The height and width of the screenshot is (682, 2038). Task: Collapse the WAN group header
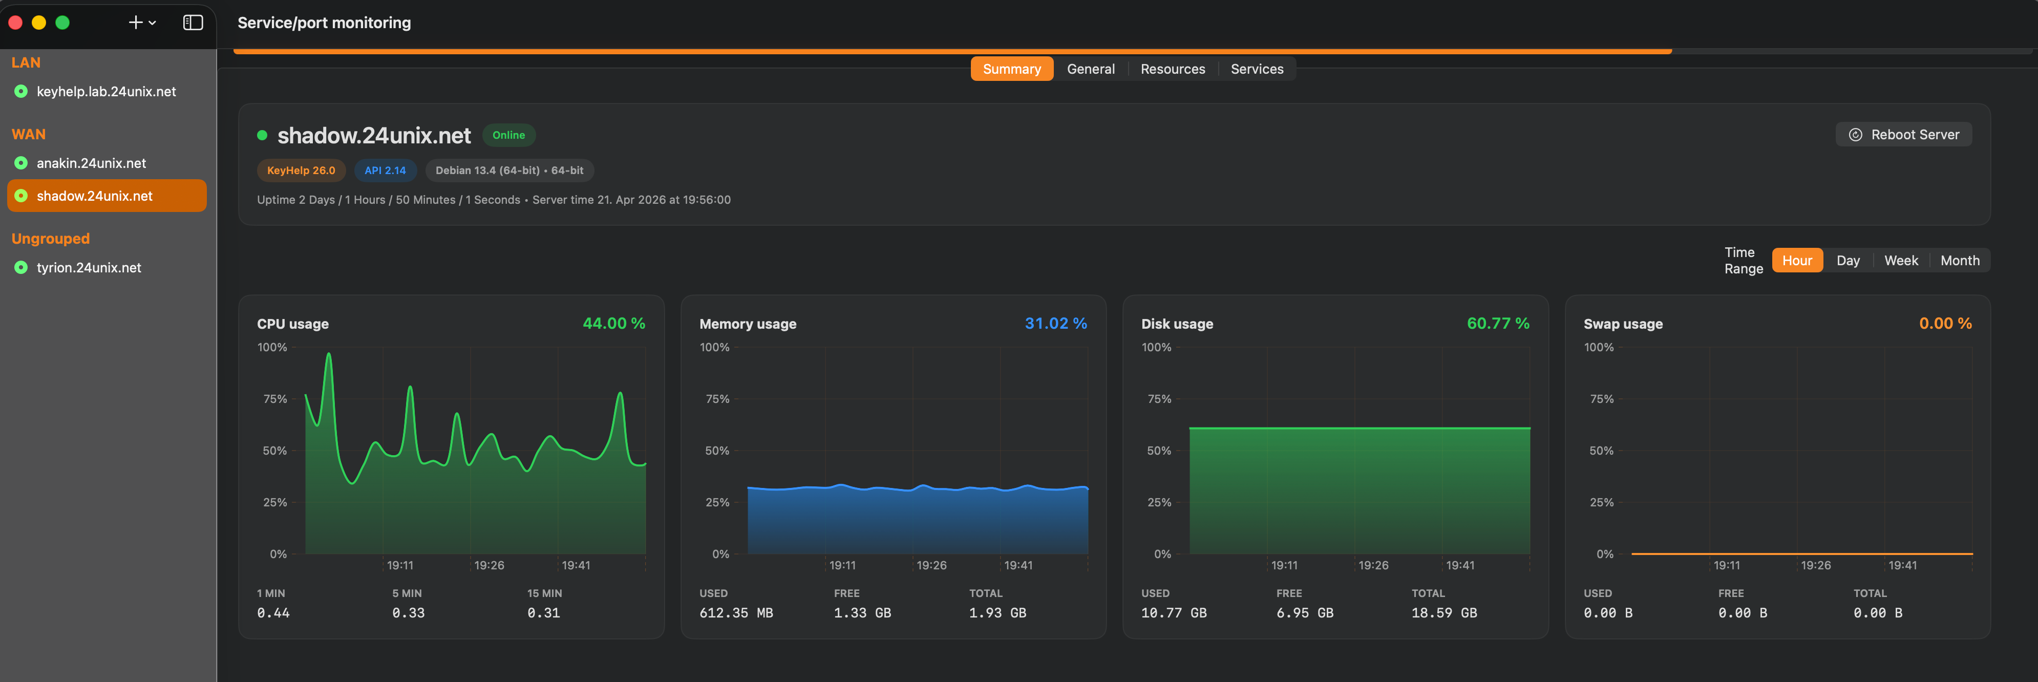point(29,135)
